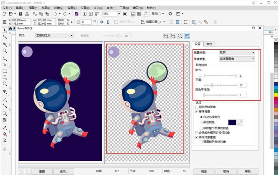Switch to the 颜色 tab in PowerTRACE
The image size is (279, 175).
click(x=209, y=44)
